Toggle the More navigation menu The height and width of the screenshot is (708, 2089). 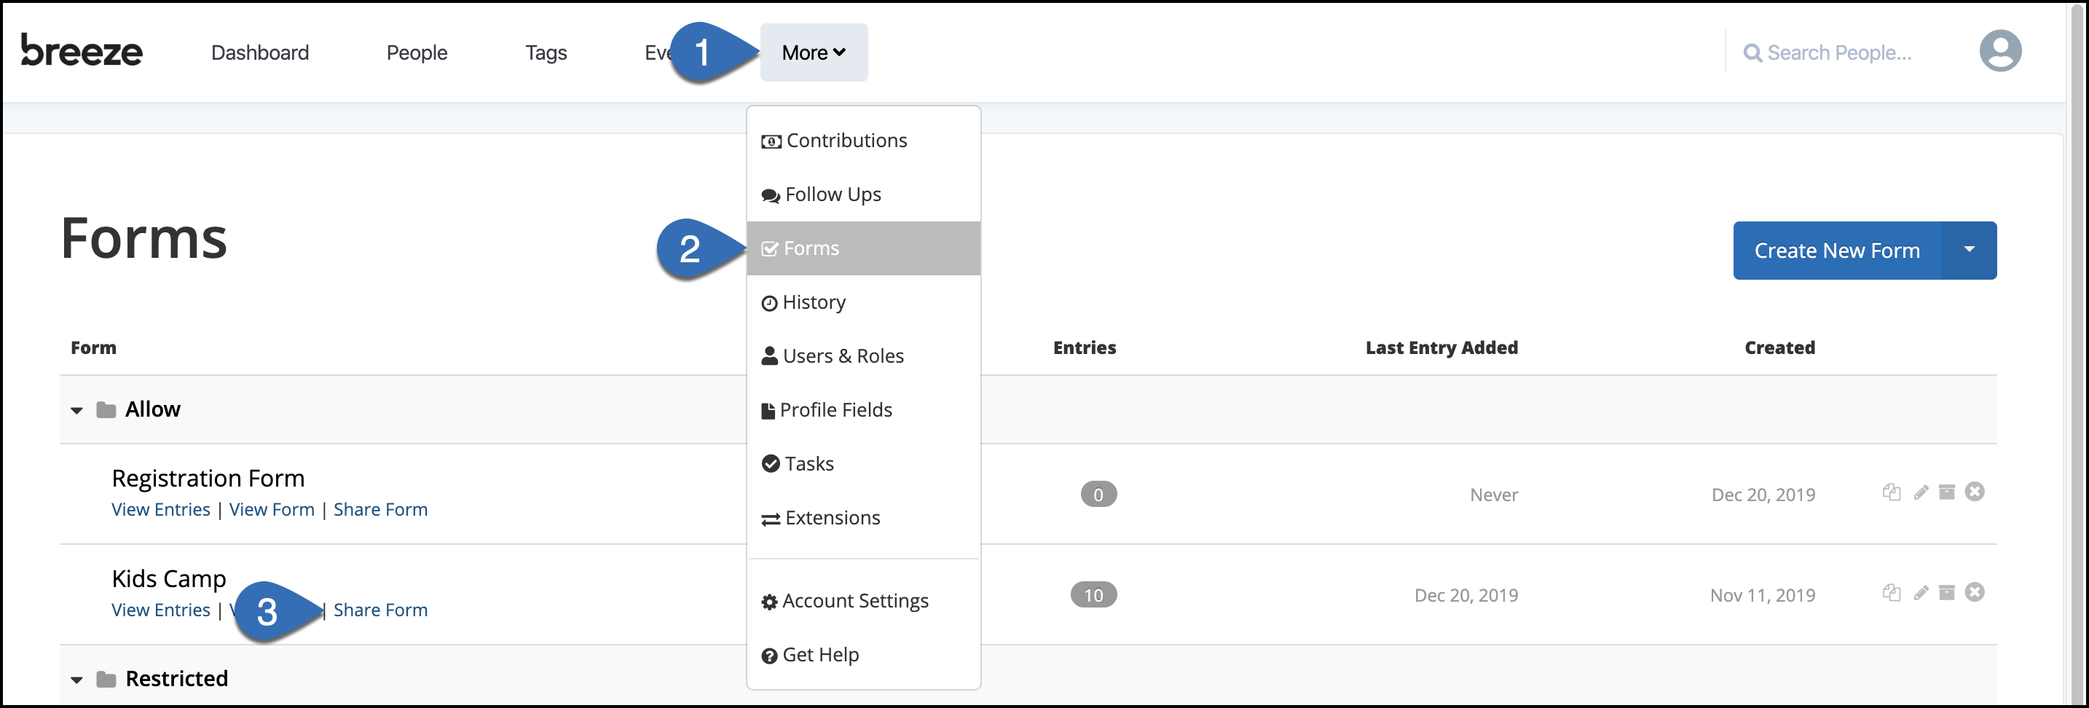pyautogui.click(x=814, y=52)
